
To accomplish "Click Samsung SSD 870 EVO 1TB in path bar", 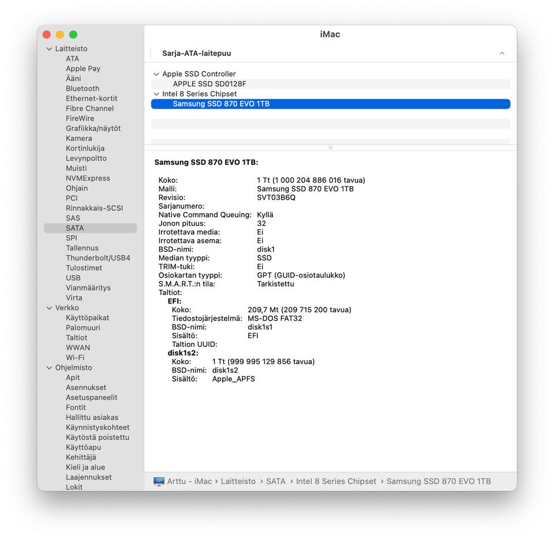I will (439, 481).
